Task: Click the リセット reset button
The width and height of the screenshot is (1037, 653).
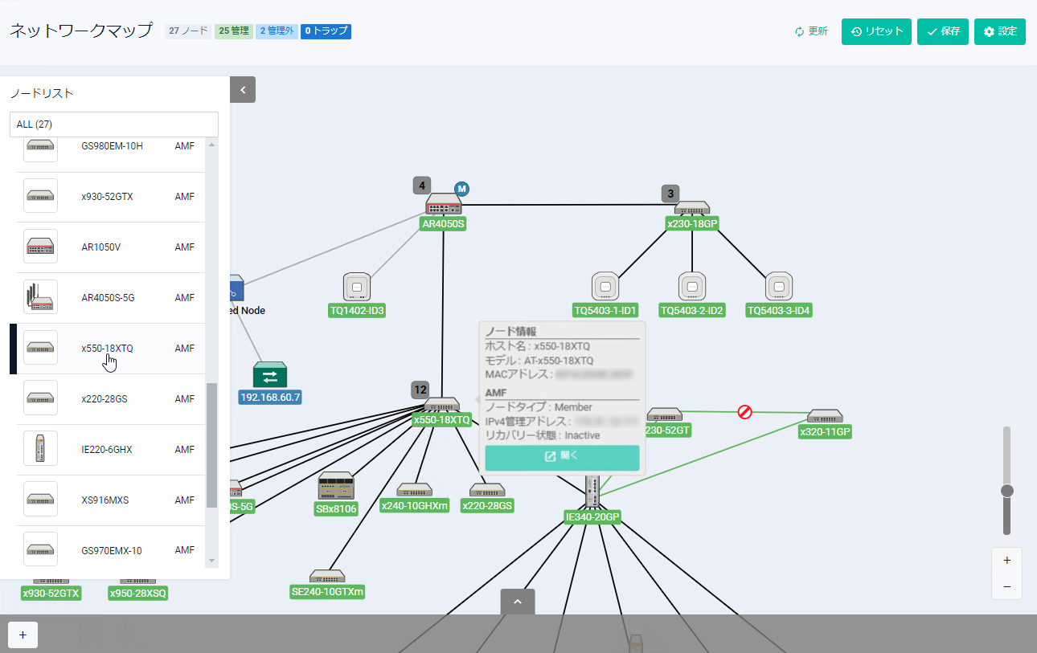Action: [x=876, y=31]
